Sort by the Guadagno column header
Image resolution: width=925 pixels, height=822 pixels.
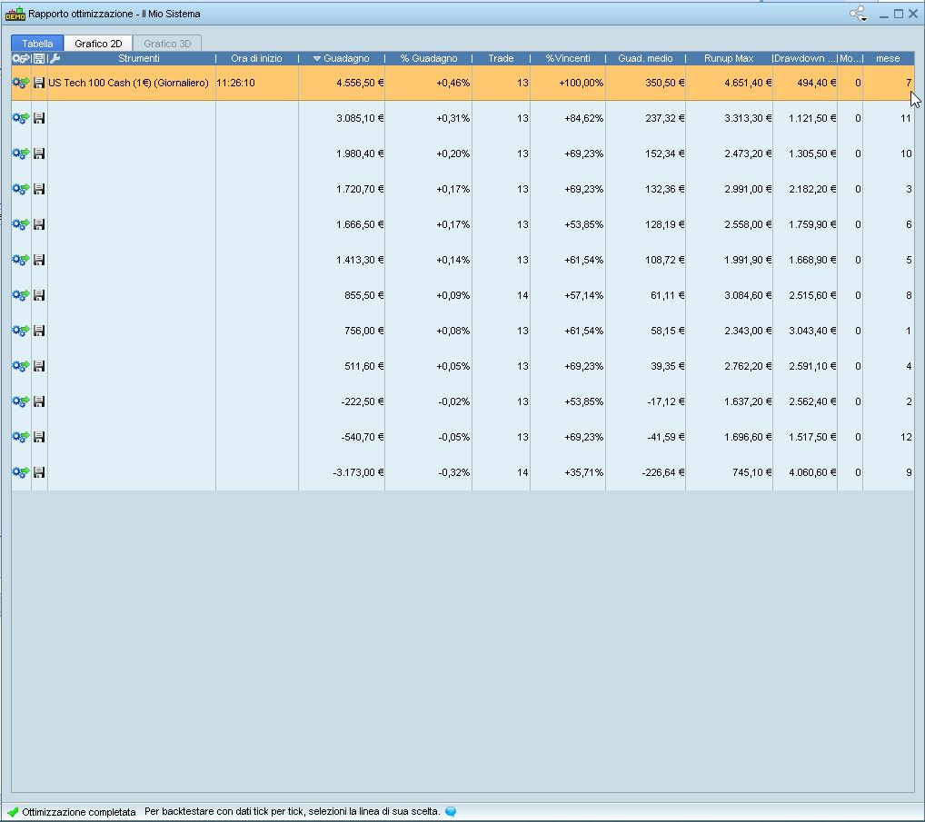[342, 58]
